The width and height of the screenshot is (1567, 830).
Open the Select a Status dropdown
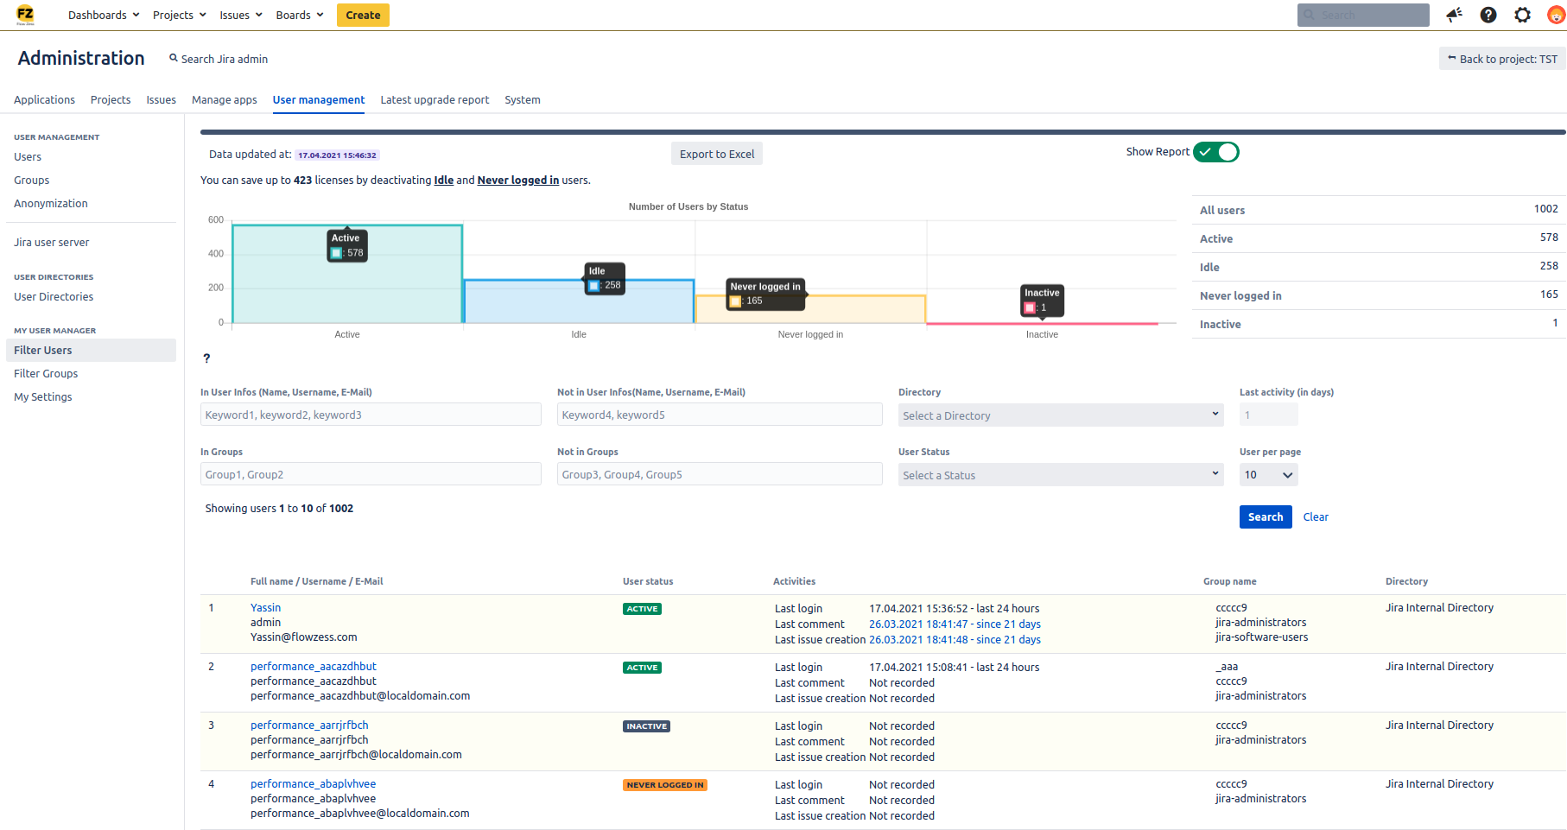pyautogui.click(x=1060, y=475)
